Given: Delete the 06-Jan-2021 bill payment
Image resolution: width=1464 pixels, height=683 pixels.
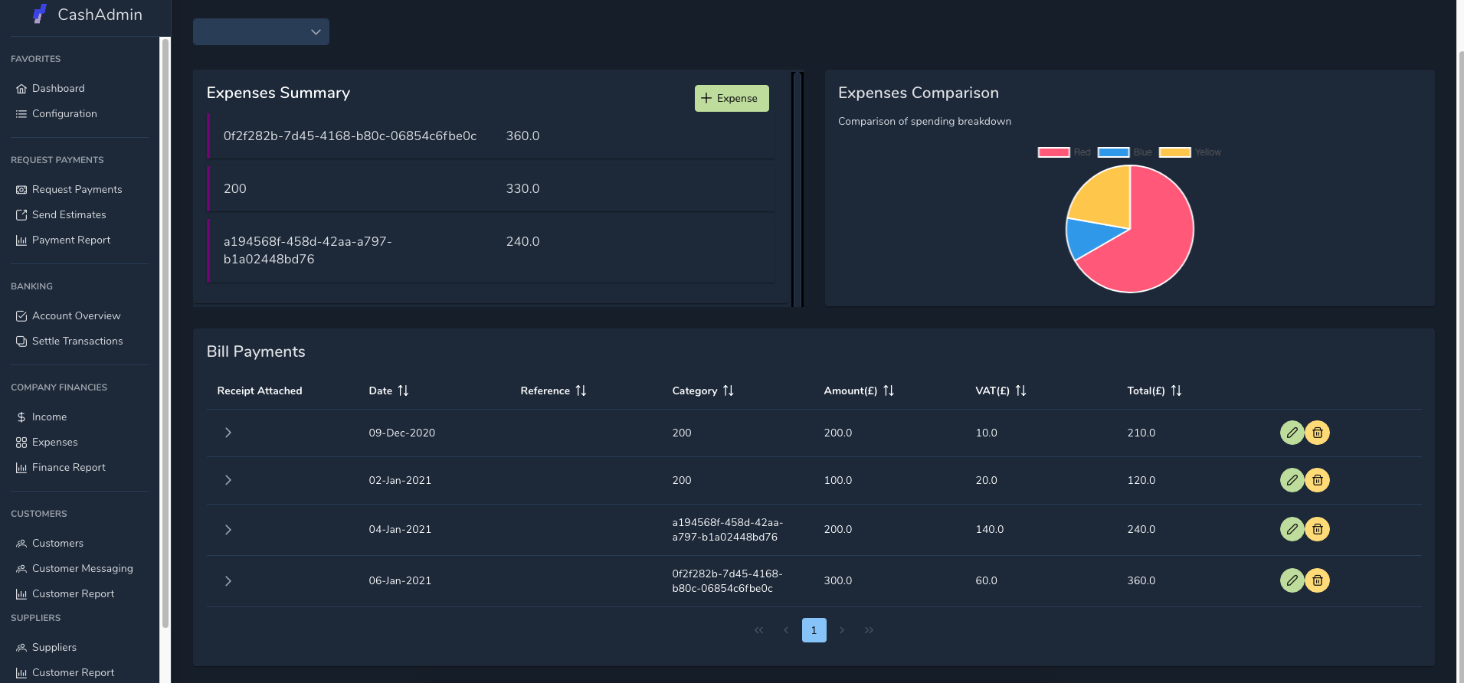Looking at the screenshot, I should pyautogui.click(x=1317, y=580).
